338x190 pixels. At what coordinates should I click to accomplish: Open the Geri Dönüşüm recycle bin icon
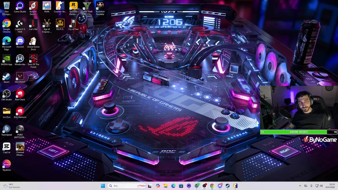point(7,8)
